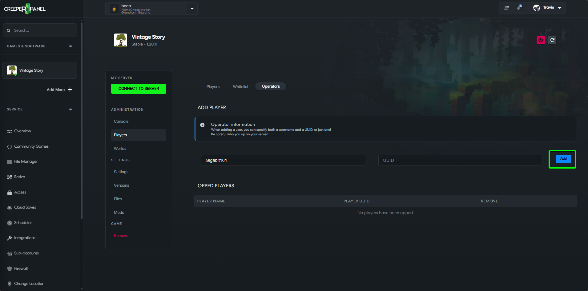Click the Access lock icon
The image size is (588, 291).
pos(10,192)
